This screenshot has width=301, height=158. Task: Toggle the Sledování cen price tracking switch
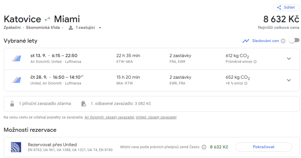pos(294,40)
